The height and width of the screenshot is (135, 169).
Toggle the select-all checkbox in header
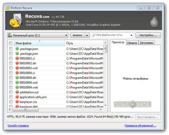click(x=11, y=43)
